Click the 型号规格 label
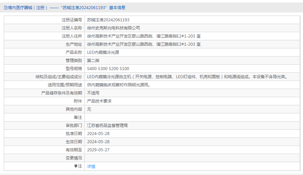The image size is (303, 175). pyautogui.click(x=74, y=68)
